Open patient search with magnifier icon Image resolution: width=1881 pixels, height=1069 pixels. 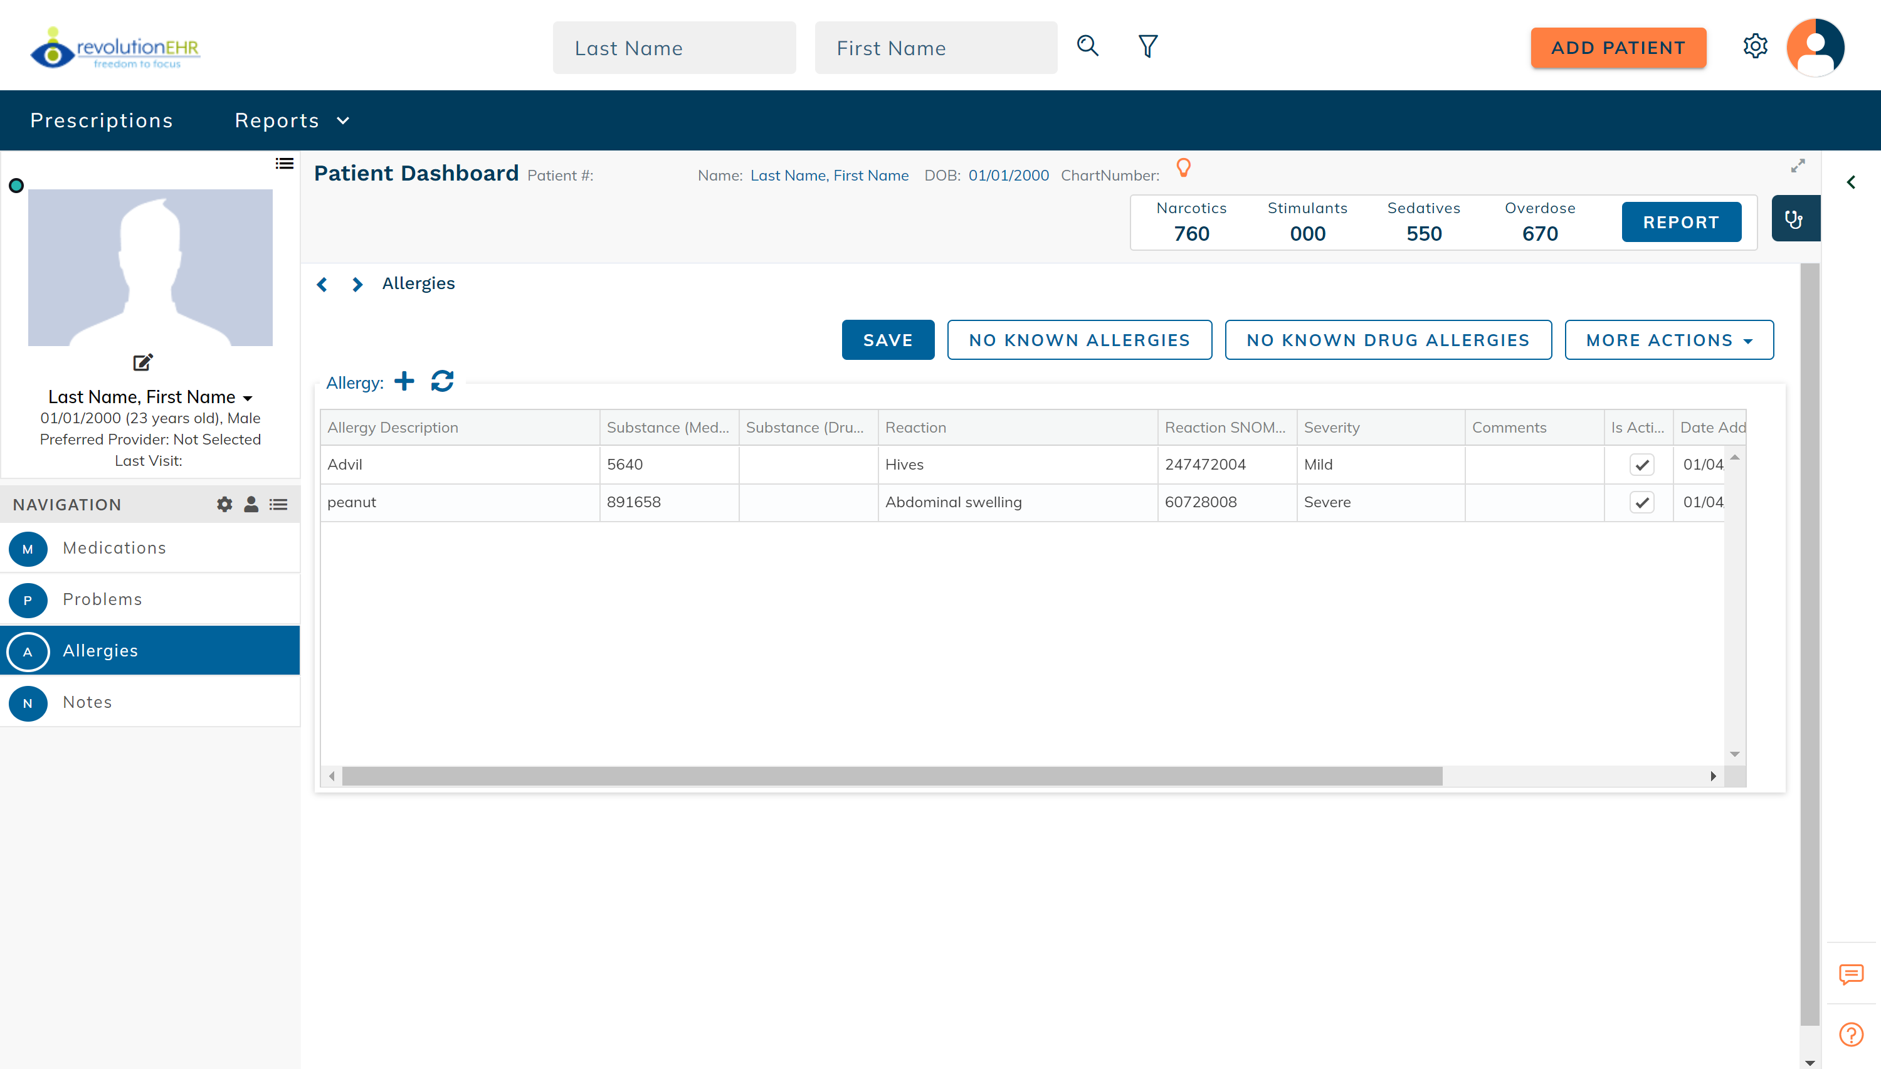tap(1087, 46)
